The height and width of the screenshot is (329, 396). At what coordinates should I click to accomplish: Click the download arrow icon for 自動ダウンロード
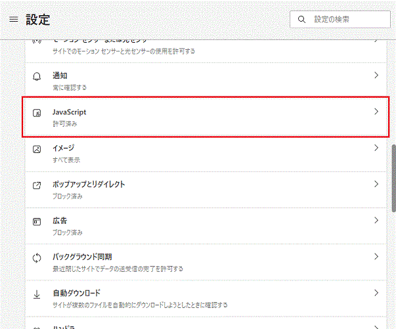point(37,294)
